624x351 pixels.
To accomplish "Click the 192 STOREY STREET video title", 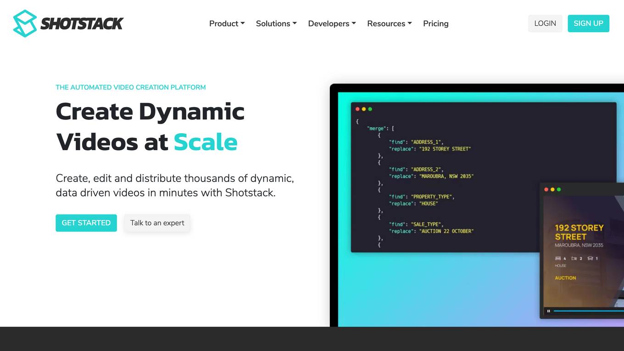I will (579, 232).
